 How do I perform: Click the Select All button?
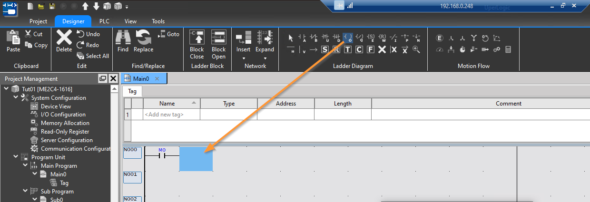pos(93,56)
